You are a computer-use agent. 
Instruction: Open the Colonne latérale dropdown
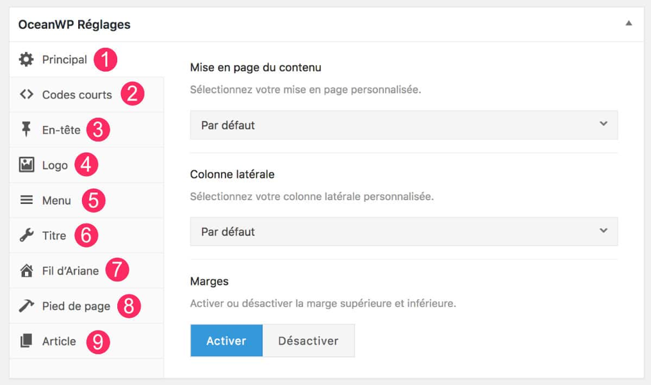coord(404,232)
